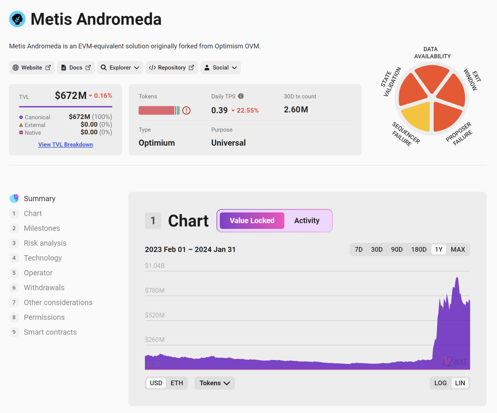Screen dimensions: 497x413
Task: Switch chart view to Activity
Action: coord(307,221)
